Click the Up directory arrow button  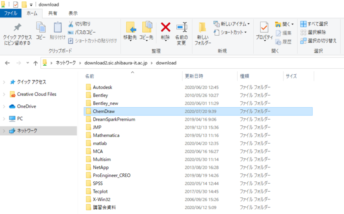pyautogui.click(x=35, y=63)
